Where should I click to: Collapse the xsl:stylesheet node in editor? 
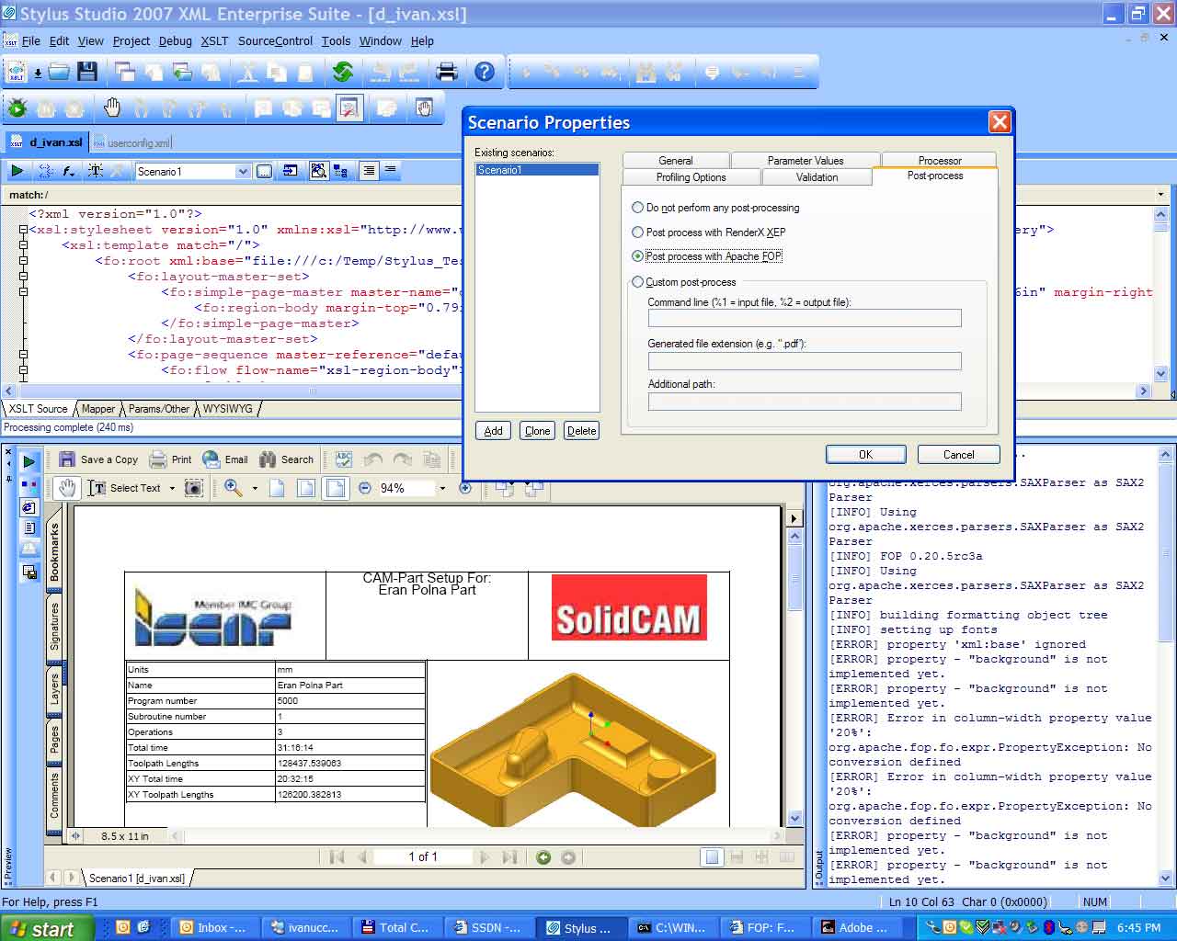pyautogui.click(x=23, y=230)
